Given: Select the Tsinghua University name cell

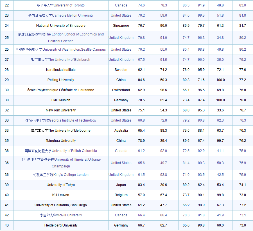Looking at the screenshot, I should pyautogui.click(x=60, y=141).
